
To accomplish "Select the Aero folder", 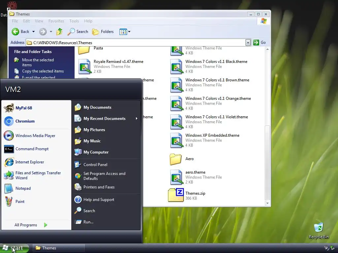I will (x=182, y=159).
